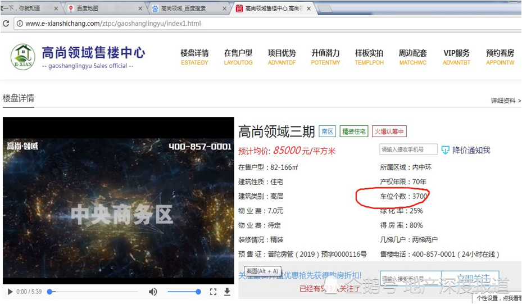The width and height of the screenshot is (522, 304).
Task: Enter fullscreen on the video player
Action: [213, 292]
